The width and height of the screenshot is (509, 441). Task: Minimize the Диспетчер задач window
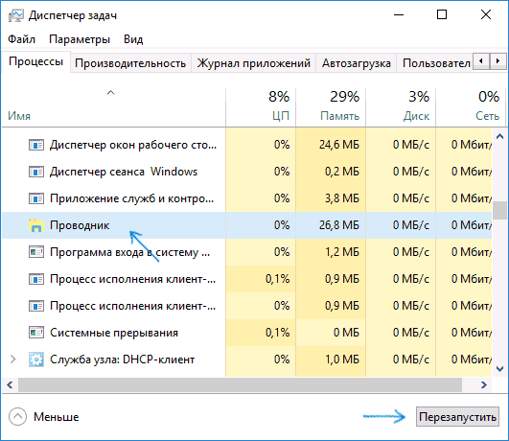coord(399,15)
